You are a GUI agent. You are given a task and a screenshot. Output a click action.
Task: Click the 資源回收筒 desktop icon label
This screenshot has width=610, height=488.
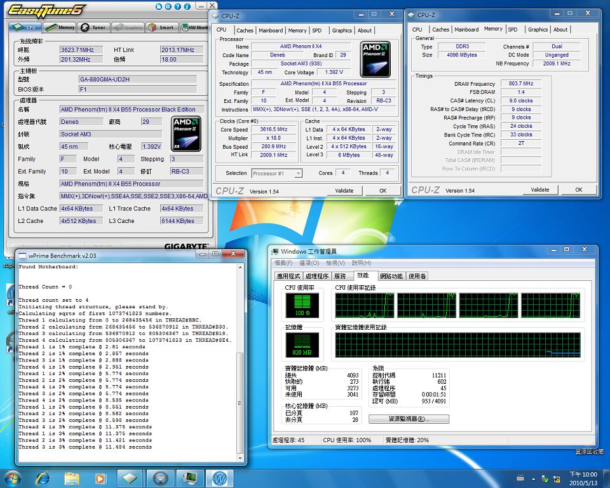(x=590, y=452)
